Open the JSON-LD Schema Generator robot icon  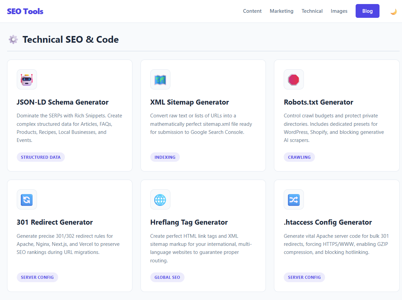click(x=27, y=79)
